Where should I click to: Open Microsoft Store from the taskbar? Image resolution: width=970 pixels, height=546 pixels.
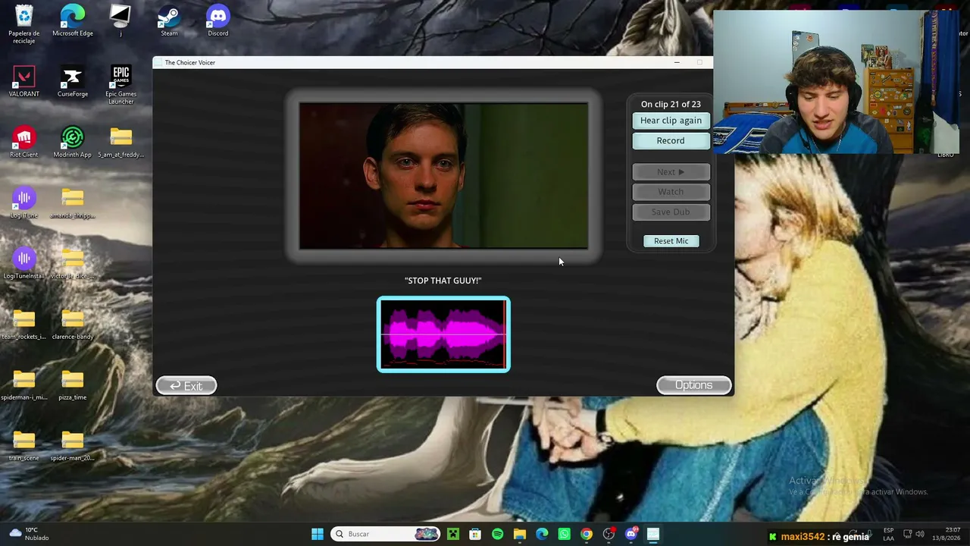pyautogui.click(x=475, y=534)
